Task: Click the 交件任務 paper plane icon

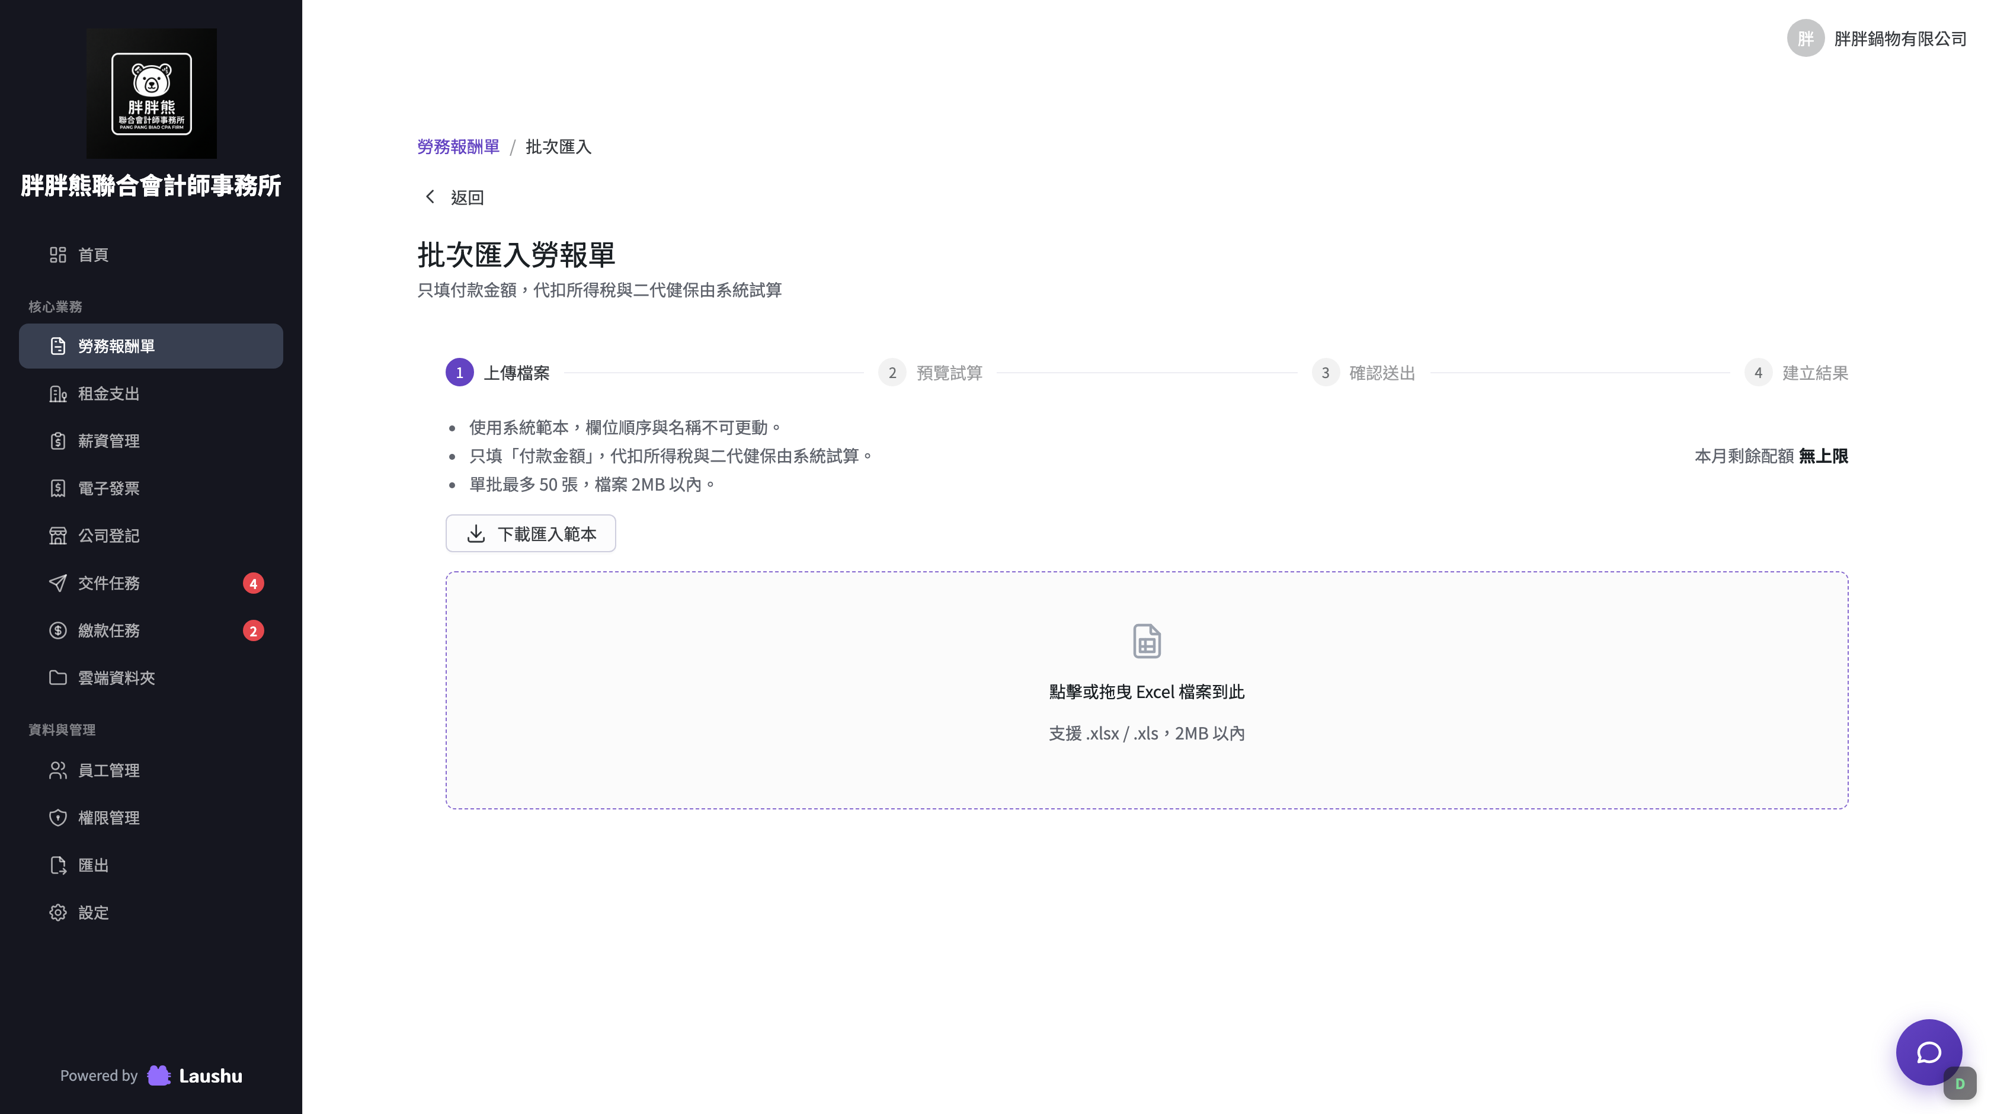Action: pyautogui.click(x=58, y=583)
